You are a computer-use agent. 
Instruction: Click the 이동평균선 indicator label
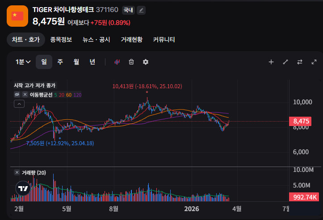click(41, 95)
